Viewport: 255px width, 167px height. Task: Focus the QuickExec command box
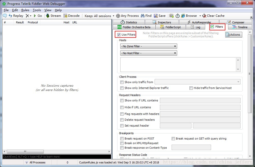pos(57,157)
